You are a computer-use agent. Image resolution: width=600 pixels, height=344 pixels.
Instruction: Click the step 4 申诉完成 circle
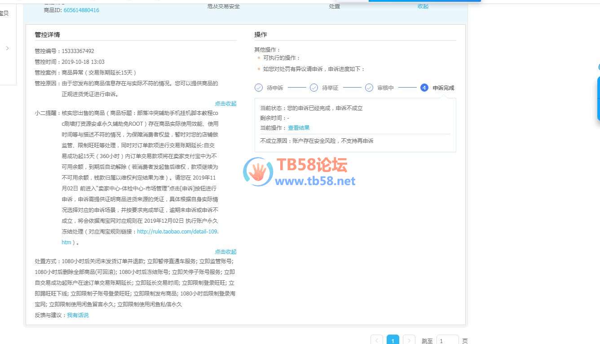[x=424, y=88]
